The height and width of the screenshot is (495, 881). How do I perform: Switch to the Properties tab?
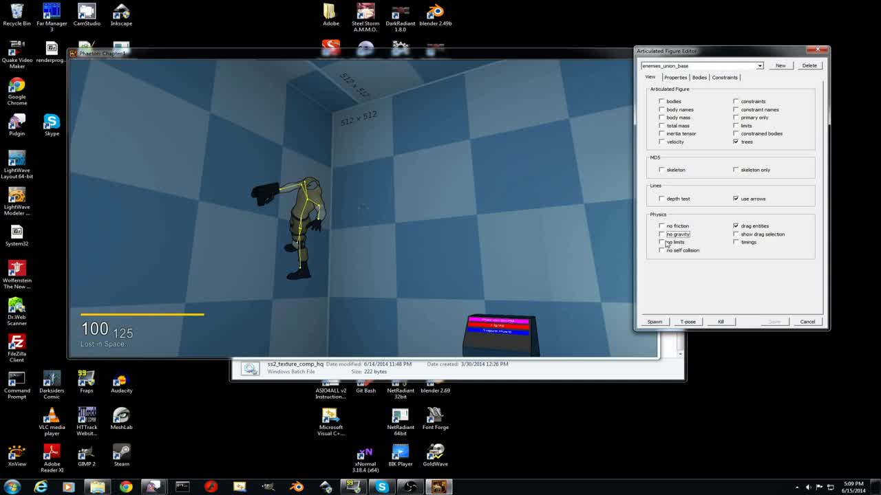(x=675, y=78)
